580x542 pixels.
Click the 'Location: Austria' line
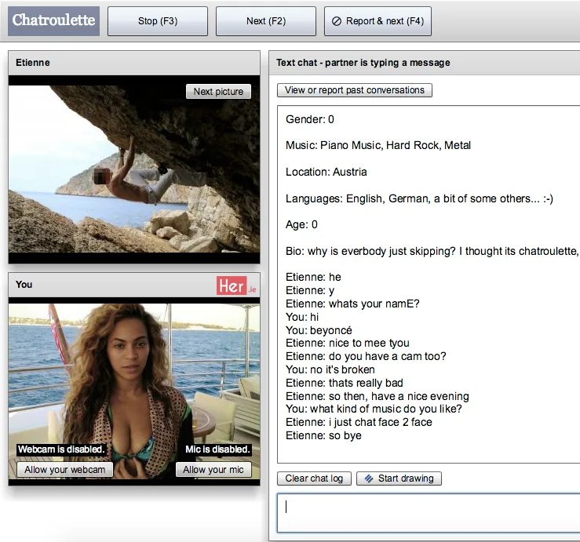326,172
